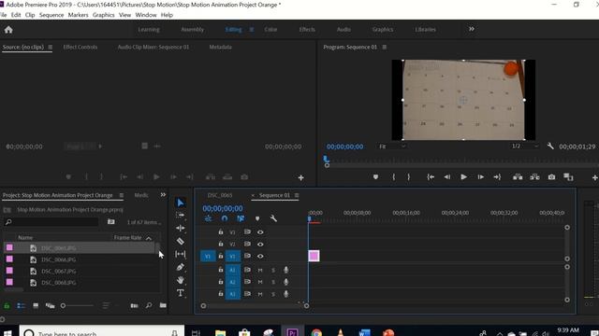The height and width of the screenshot is (336, 599).
Task: Mute audio track A1
Action: [260, 270]
